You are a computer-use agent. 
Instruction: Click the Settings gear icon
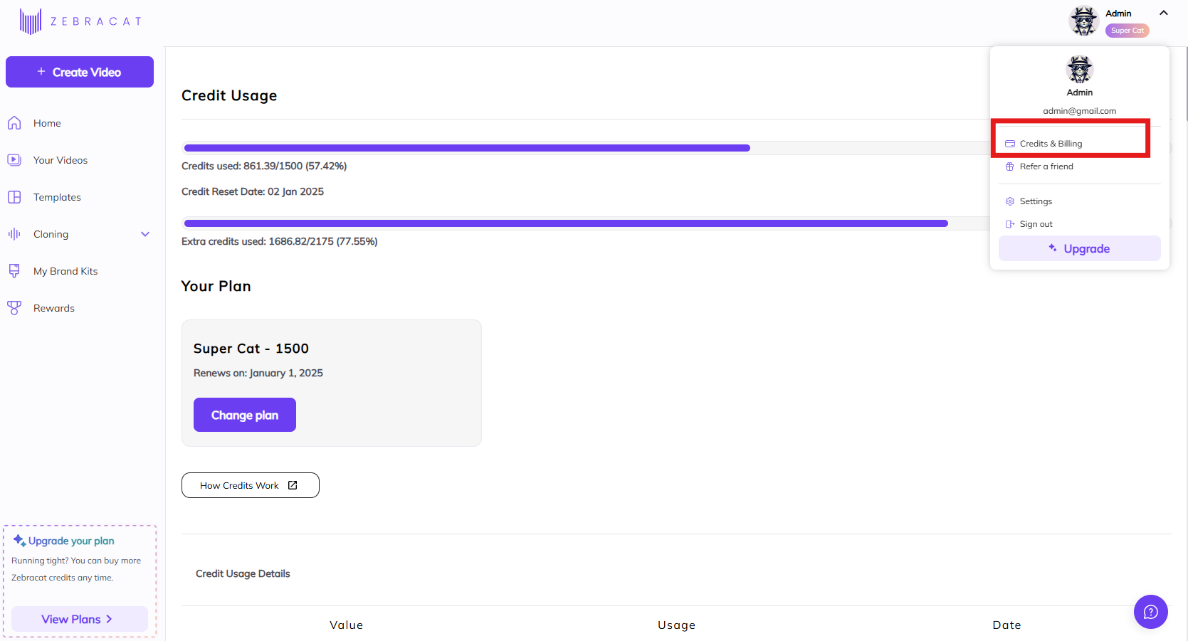[x=1010, y=201]
